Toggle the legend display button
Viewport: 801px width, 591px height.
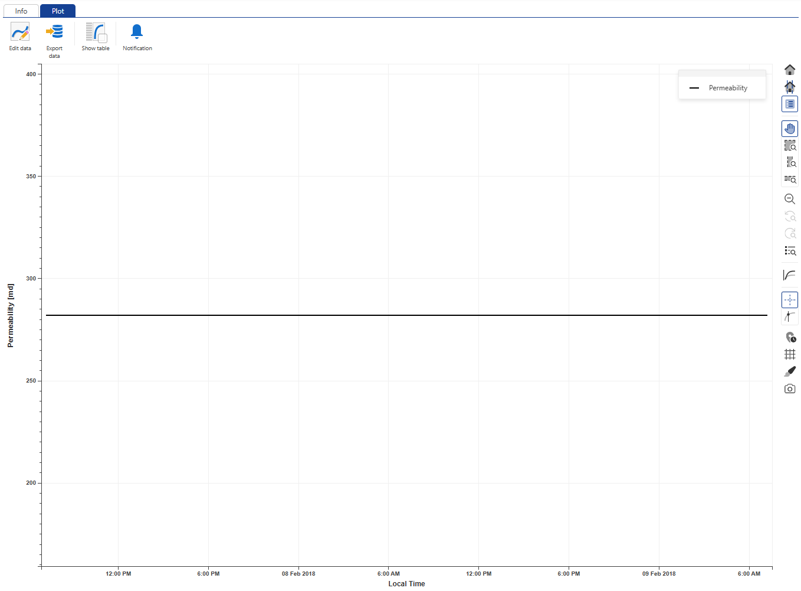(790, 104)
